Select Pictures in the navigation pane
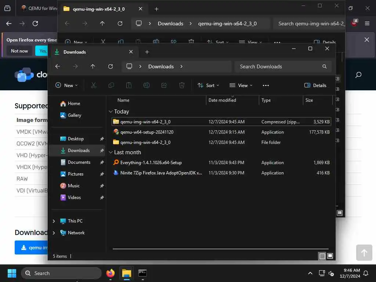Screen dimensions: 376x282 pos(77,174)
